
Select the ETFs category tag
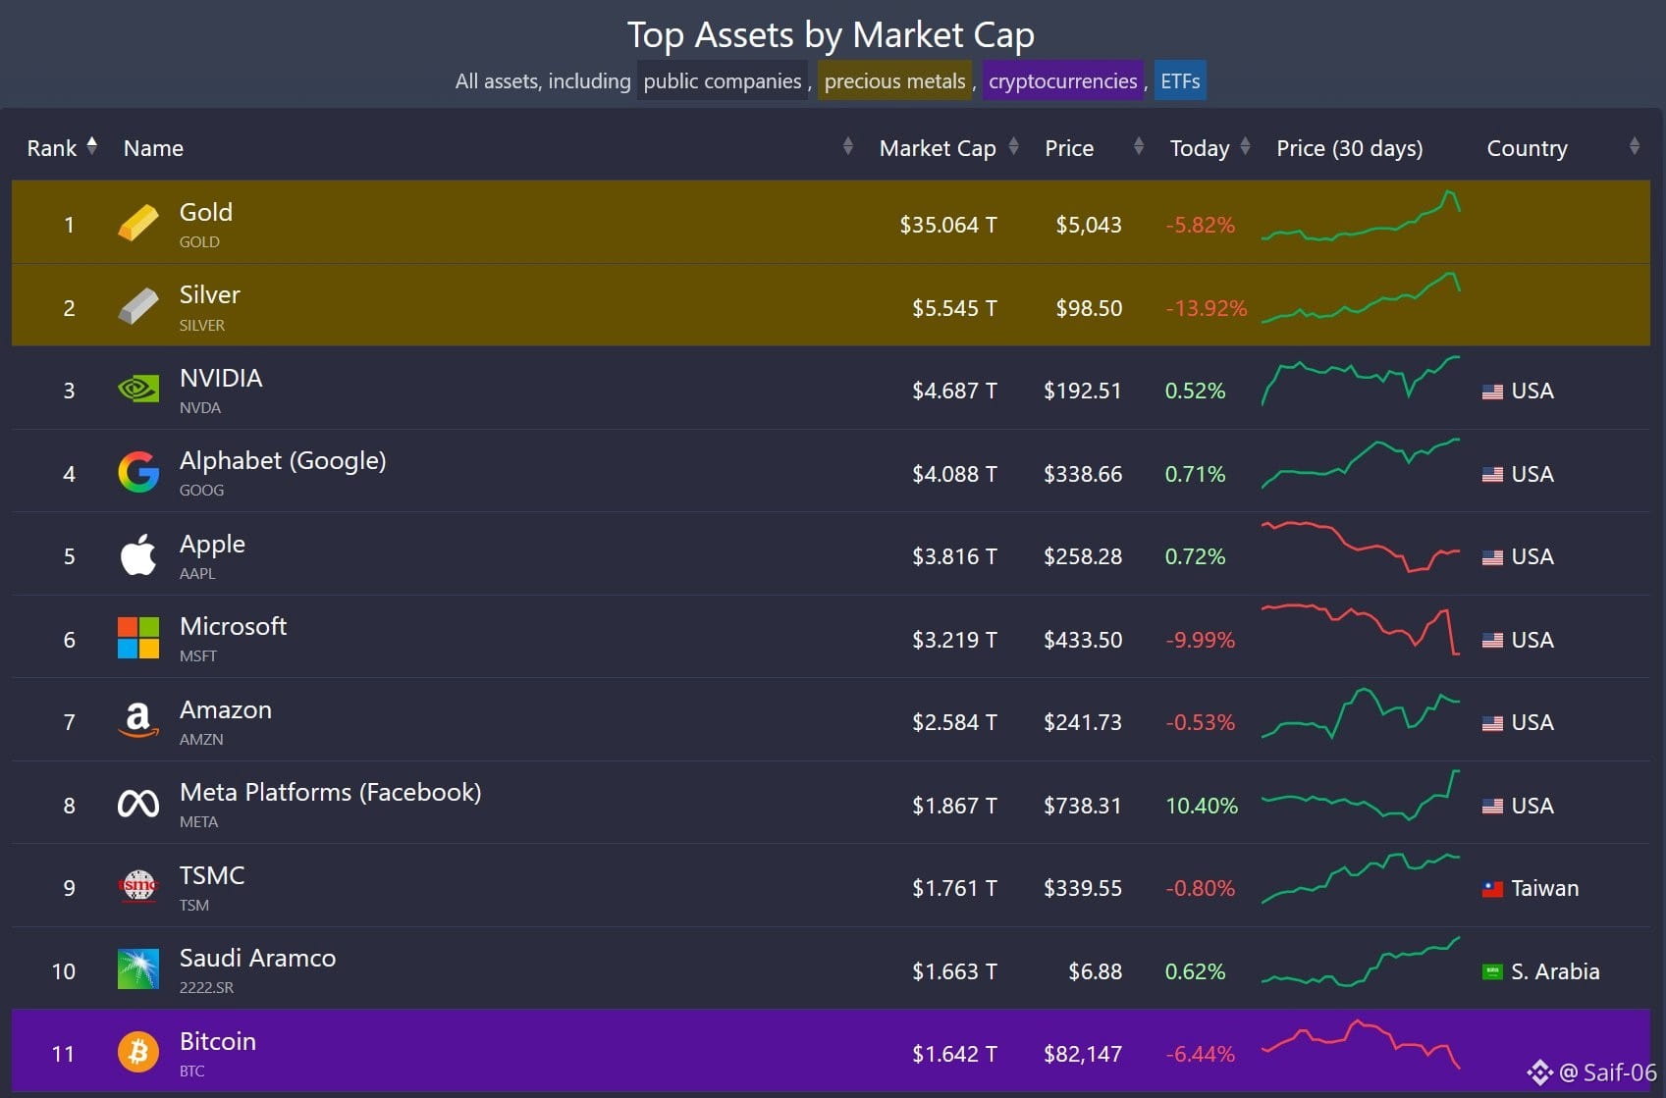pyautogui.click(x=1180, y=81)
